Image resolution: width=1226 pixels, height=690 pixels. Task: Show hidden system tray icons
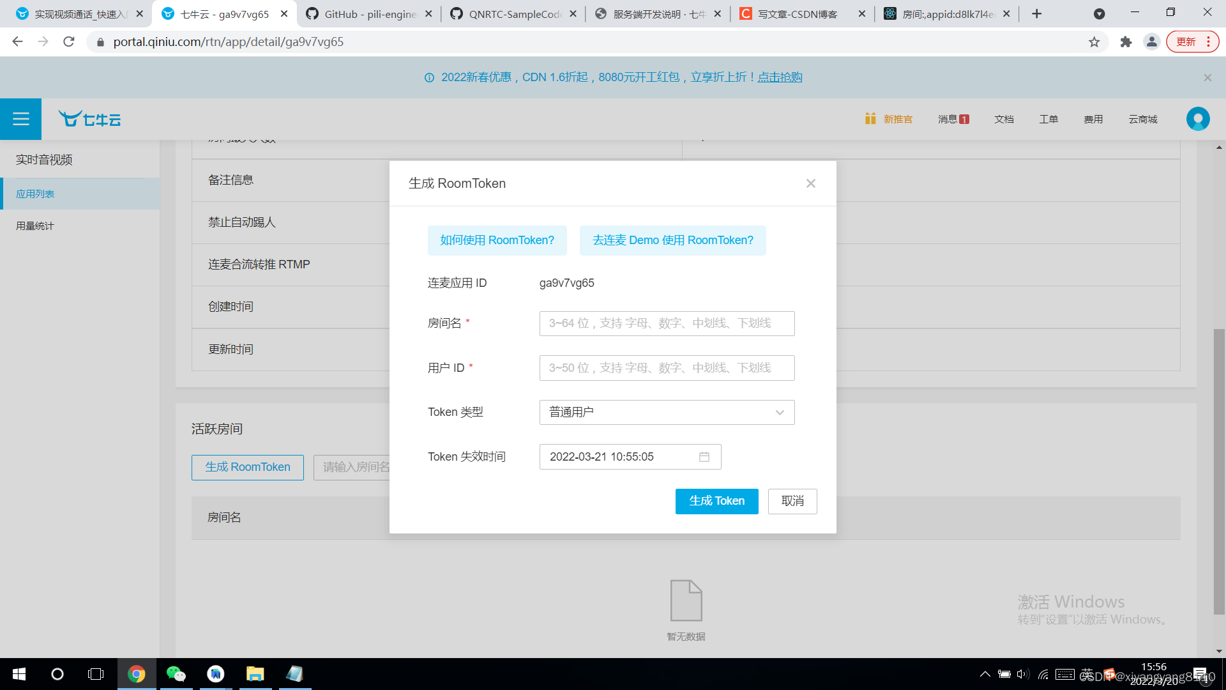click(x=985, y=674)
